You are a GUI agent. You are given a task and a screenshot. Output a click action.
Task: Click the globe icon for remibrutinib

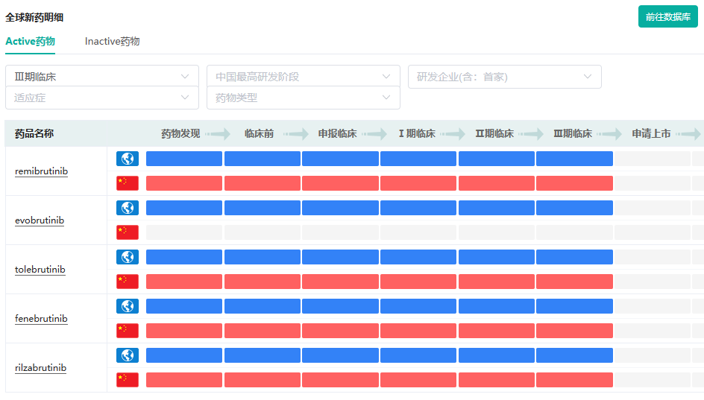point(128,159)
